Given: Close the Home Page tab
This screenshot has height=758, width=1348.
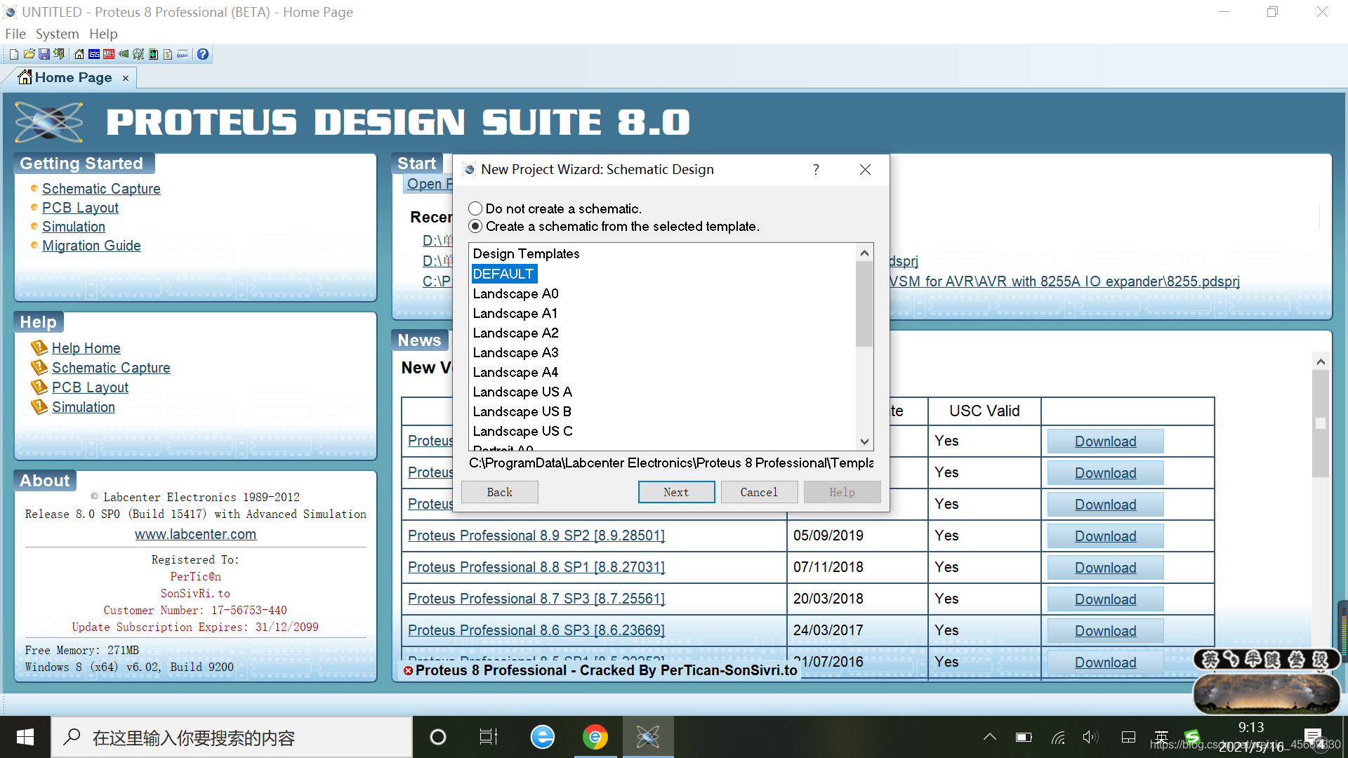Looking at the screenshot, I should pyautogui.click(x=126, y=78).
